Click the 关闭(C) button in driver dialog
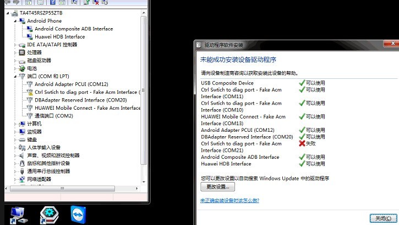 point(383,218)
